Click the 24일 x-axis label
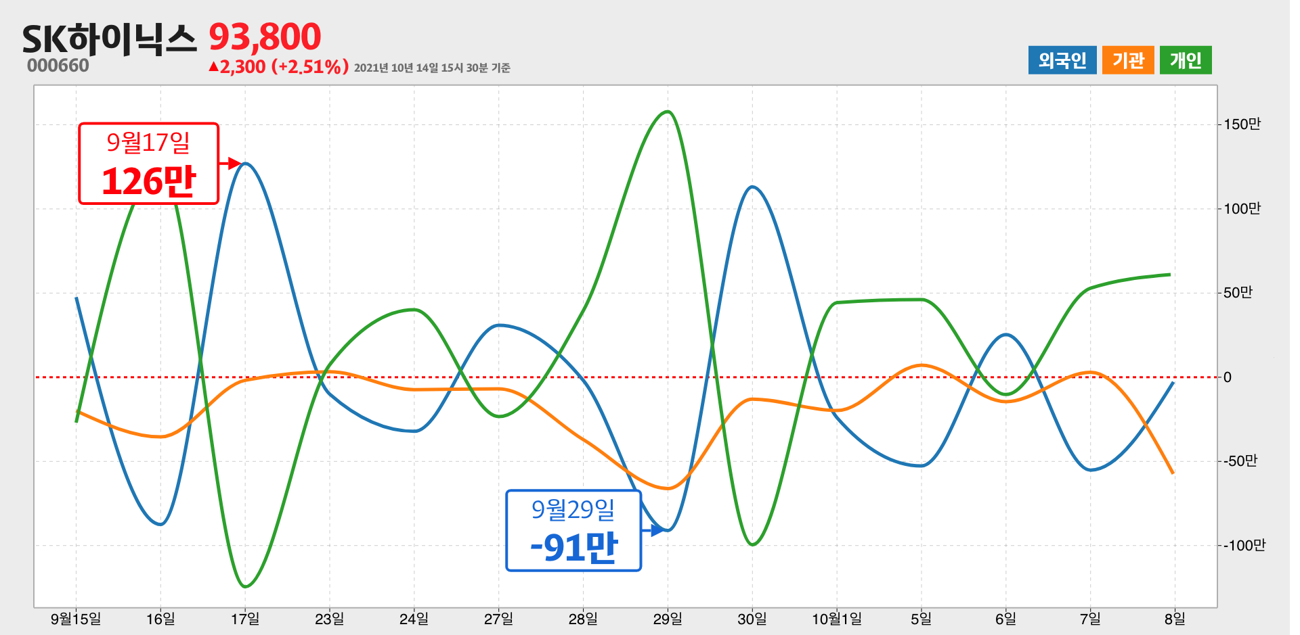 (x=414, y=619)
